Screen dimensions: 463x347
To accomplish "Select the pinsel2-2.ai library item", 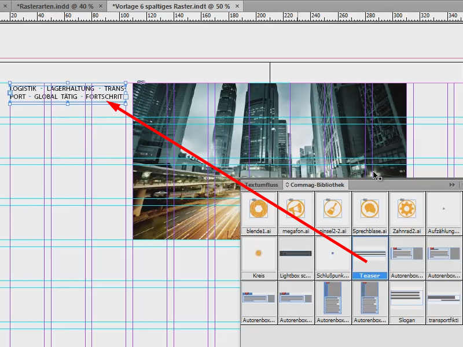I will tap(332, 210).
